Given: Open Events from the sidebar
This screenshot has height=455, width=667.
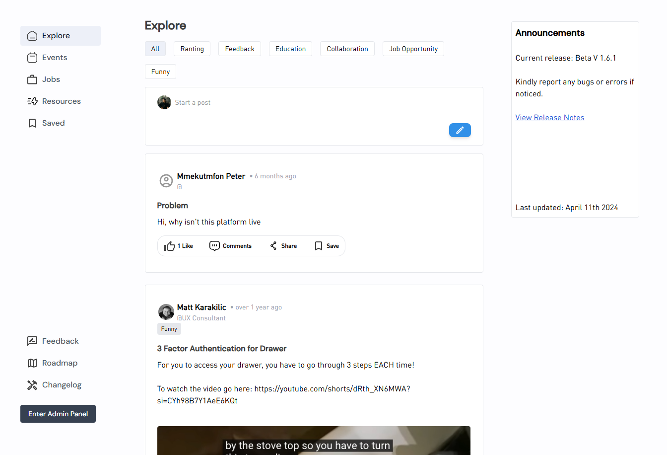Looking at the screenshot, I should [54, 58].
